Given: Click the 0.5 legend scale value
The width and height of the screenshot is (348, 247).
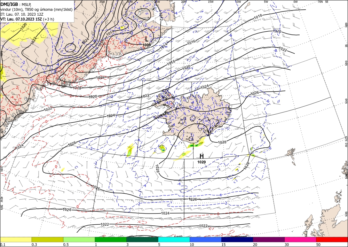Looking at the screenshot, I should pos(65,245).
